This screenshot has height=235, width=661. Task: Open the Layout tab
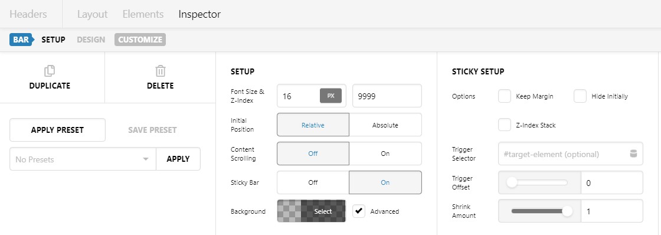tap(92, 14)
